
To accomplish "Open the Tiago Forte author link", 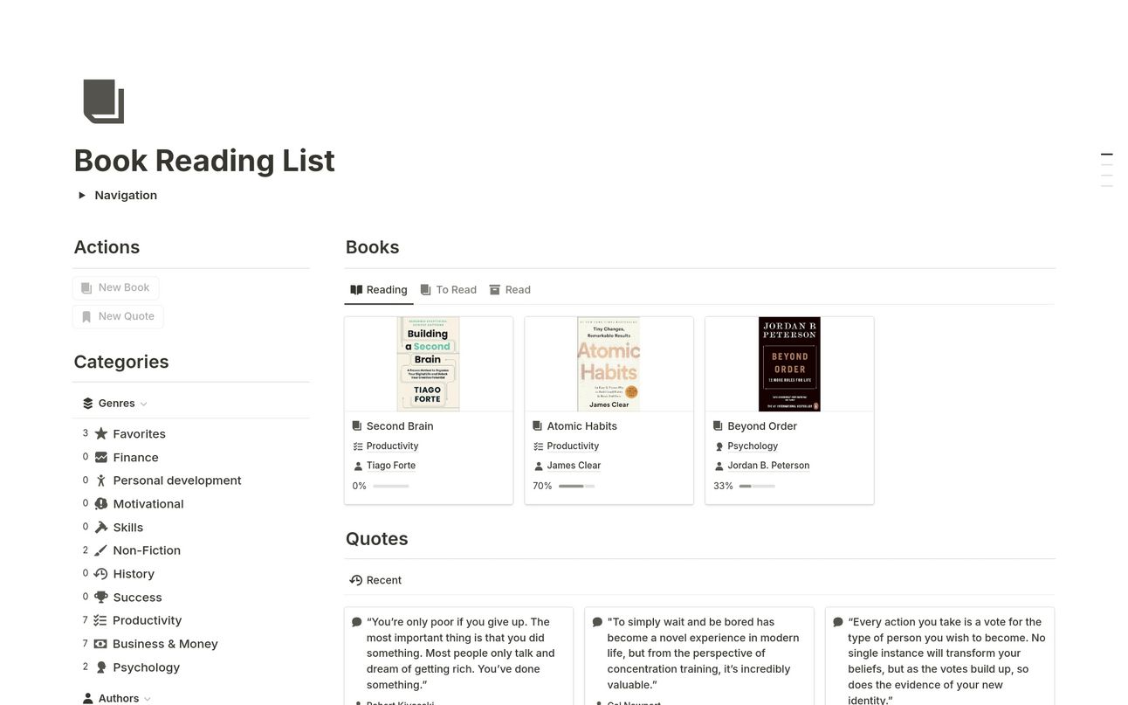I will point(391,466).
